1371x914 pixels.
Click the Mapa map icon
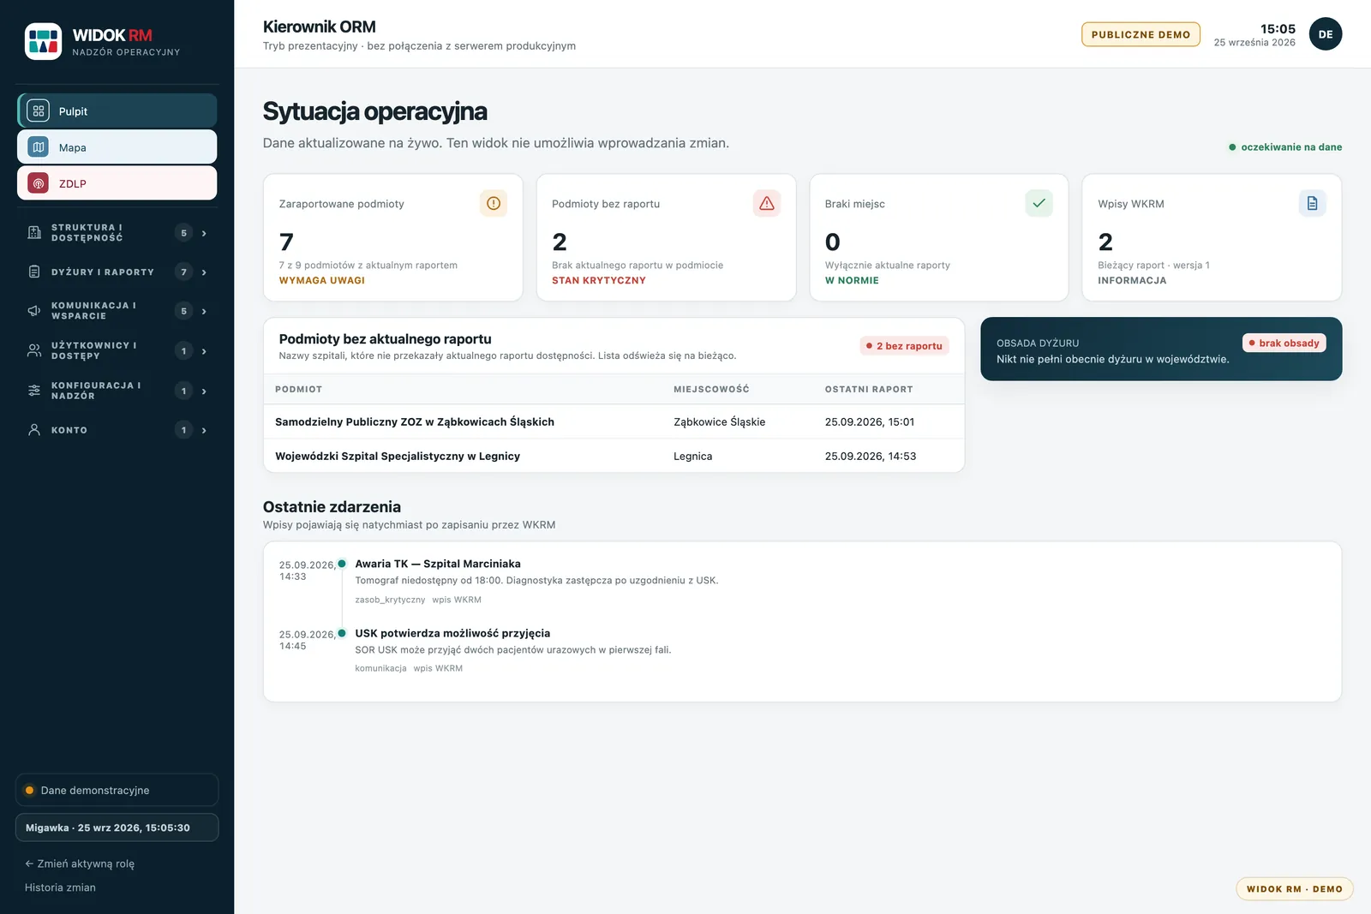click(x=39, y=147)
